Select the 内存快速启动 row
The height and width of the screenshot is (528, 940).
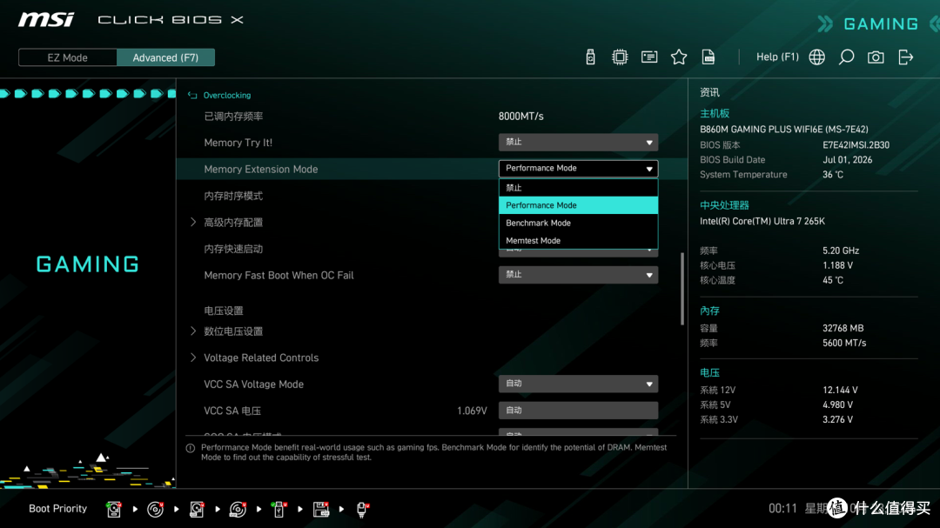[x=233, y=249]
